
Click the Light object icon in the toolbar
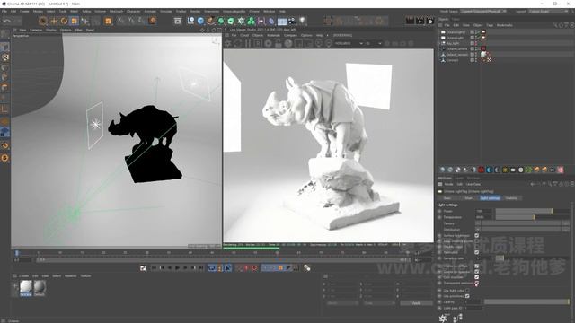(x=303, y=21)
